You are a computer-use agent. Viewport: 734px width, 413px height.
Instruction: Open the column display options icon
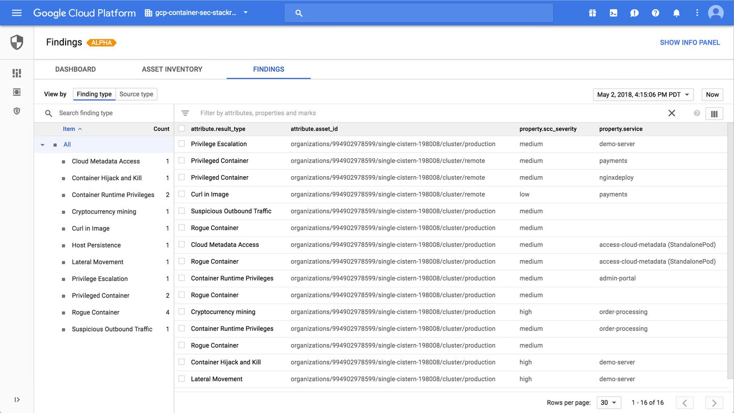[x=714, y=113]
